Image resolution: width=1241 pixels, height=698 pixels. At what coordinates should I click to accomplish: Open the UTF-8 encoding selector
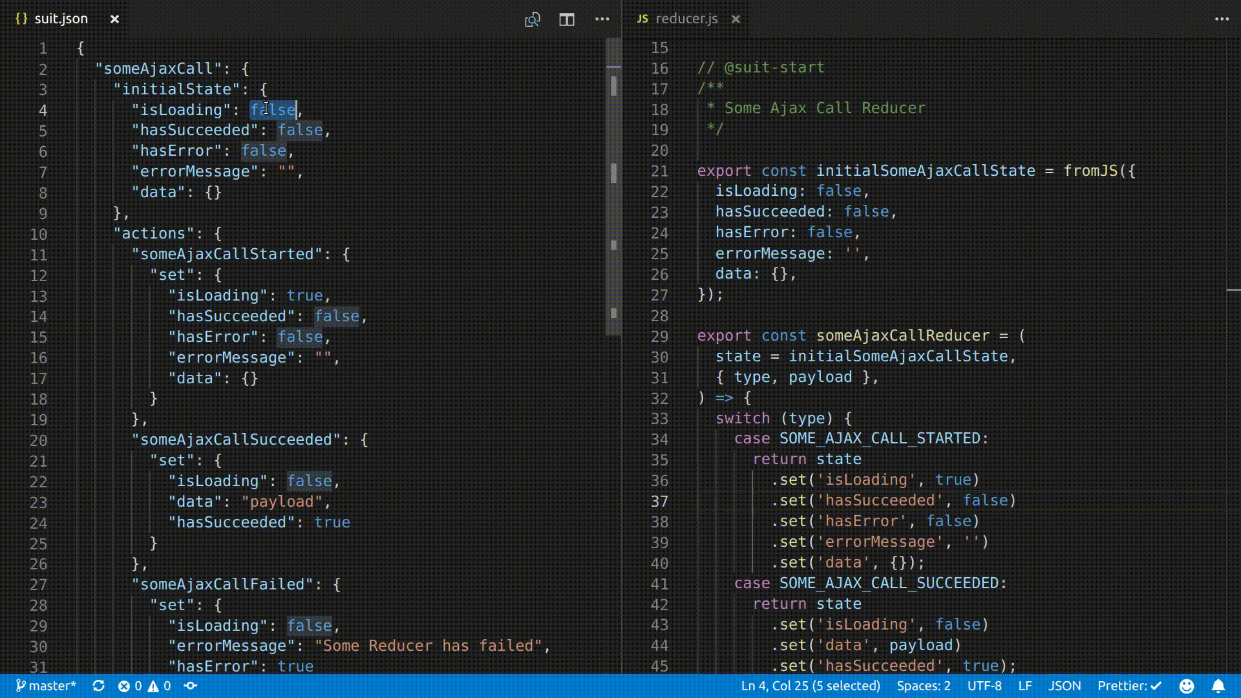click(984, 686)
